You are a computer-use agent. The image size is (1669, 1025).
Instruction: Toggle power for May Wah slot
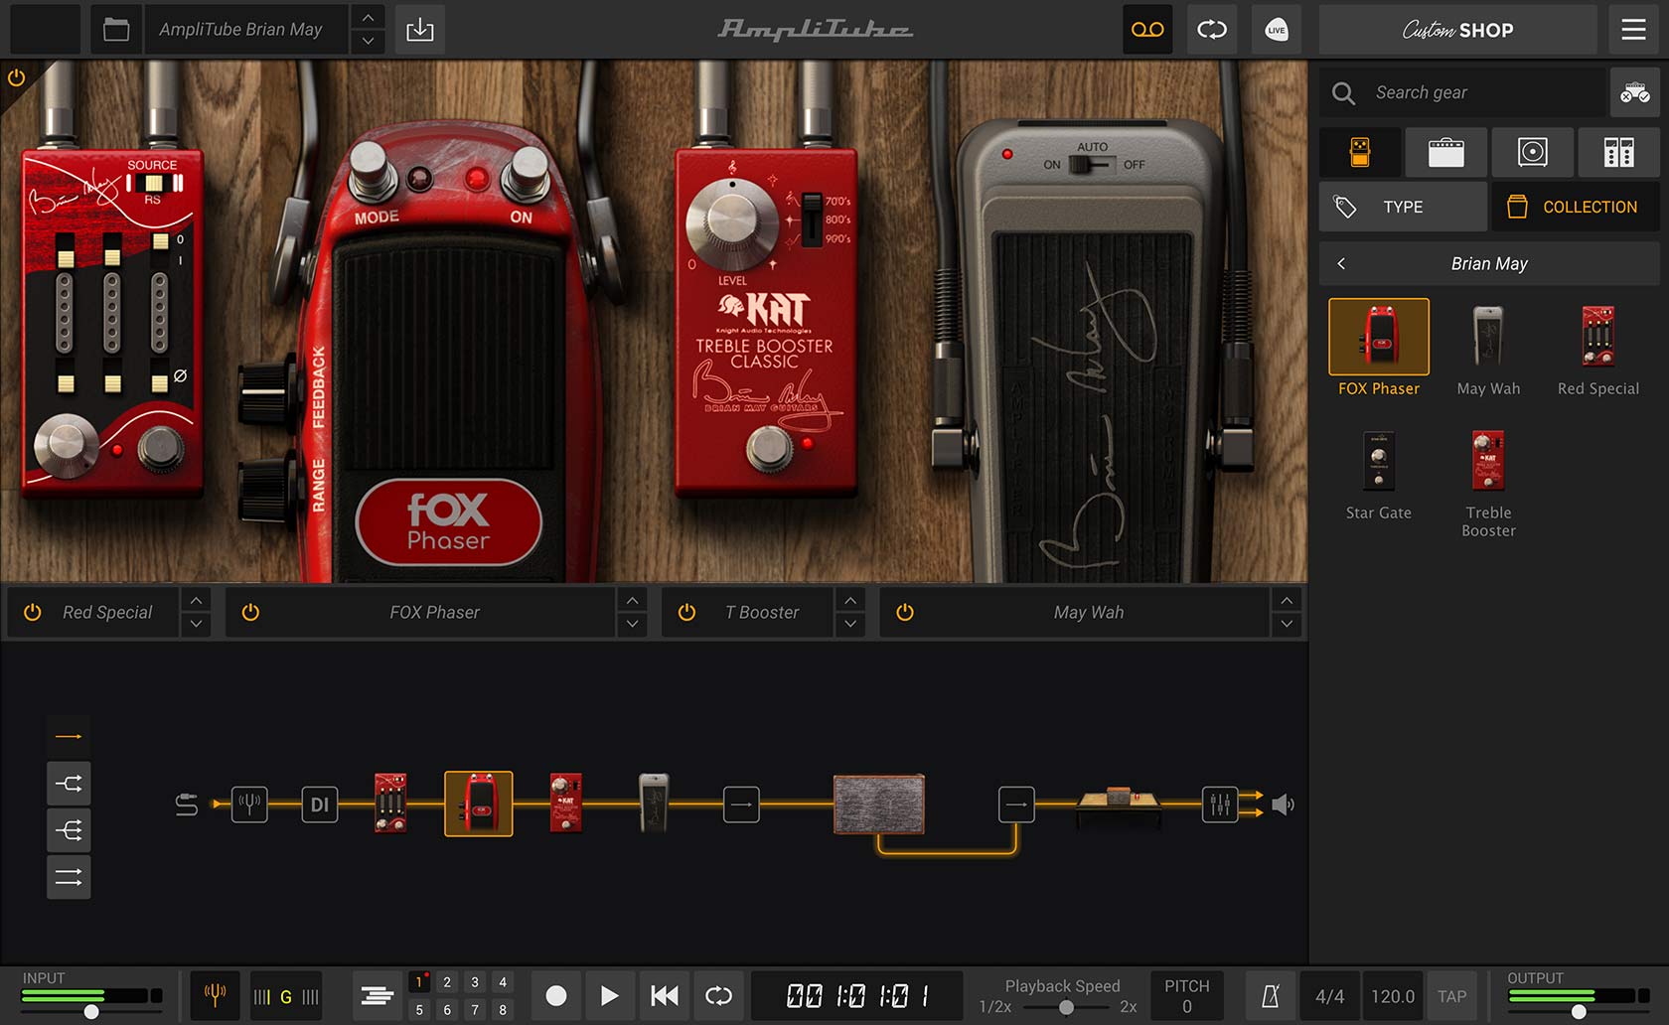905,613
